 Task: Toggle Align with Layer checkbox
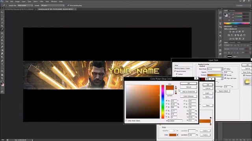pyautogui.click(x=225, y=78)
